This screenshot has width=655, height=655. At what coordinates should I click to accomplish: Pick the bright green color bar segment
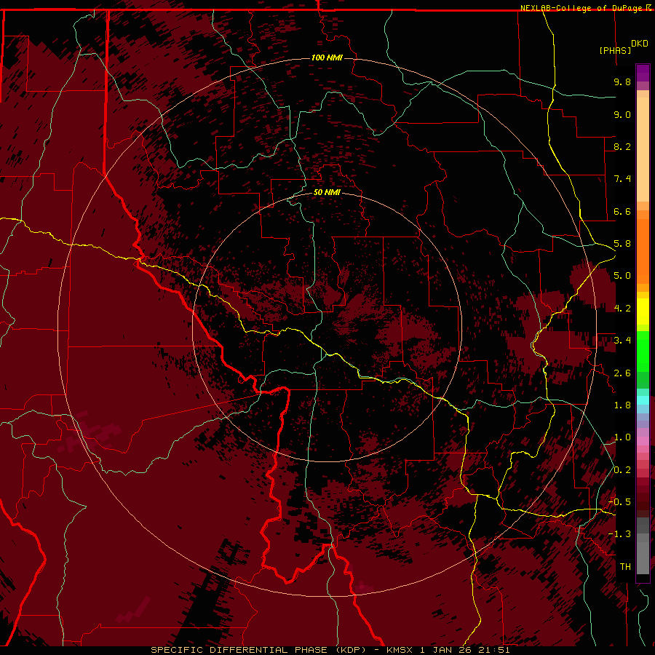(643, 352)
